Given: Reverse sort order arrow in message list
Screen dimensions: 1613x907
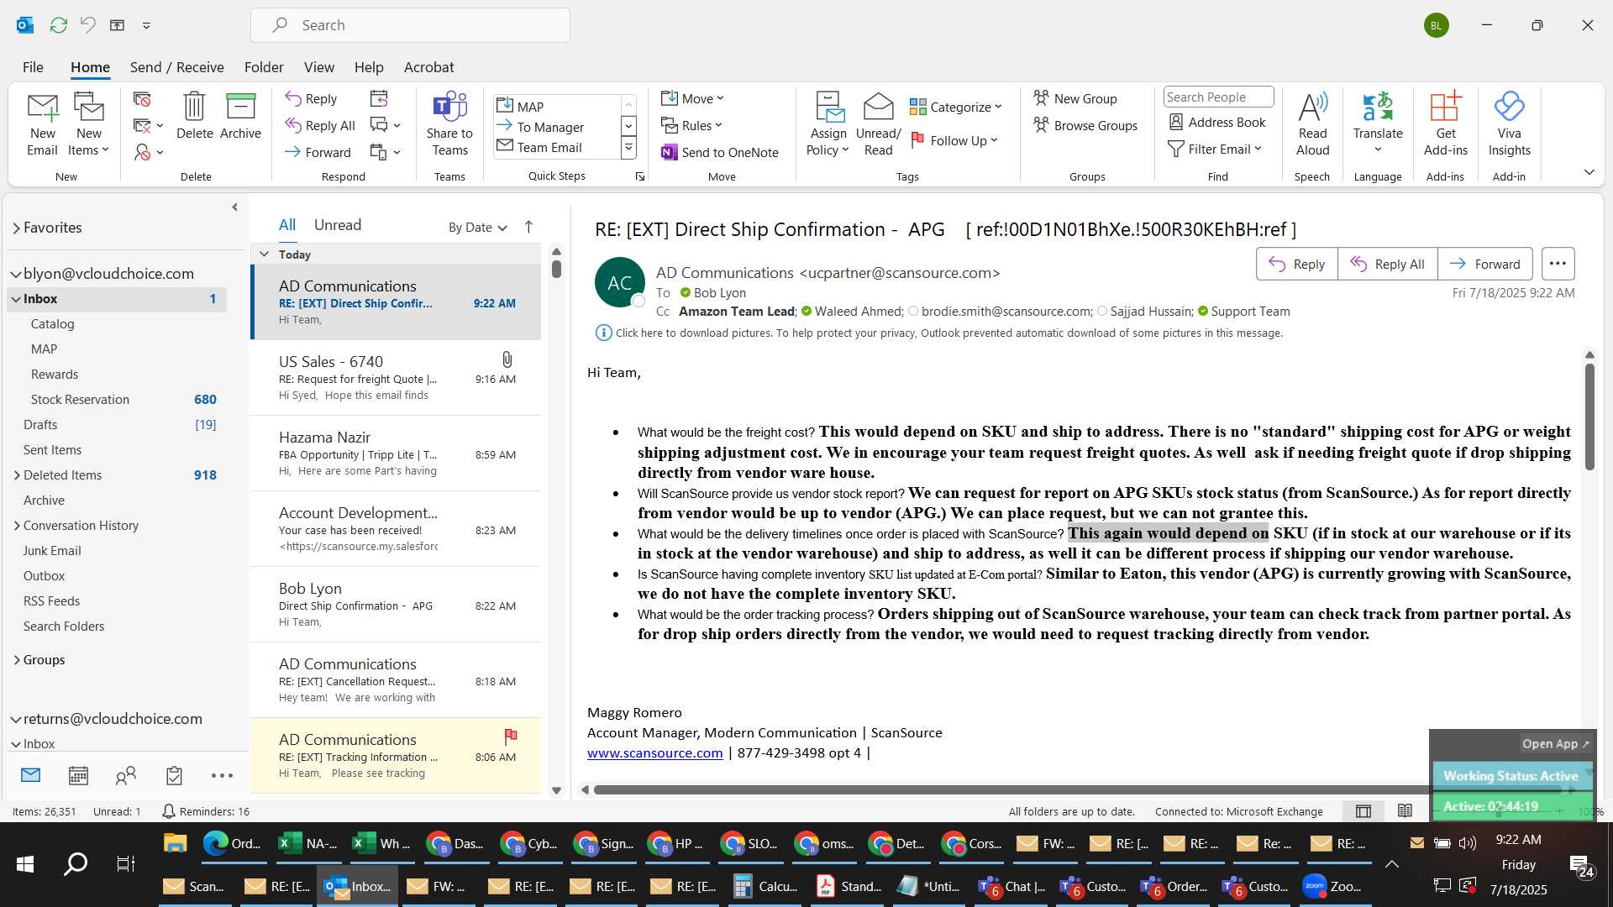Looking at the screenshot, I should 528,227.
